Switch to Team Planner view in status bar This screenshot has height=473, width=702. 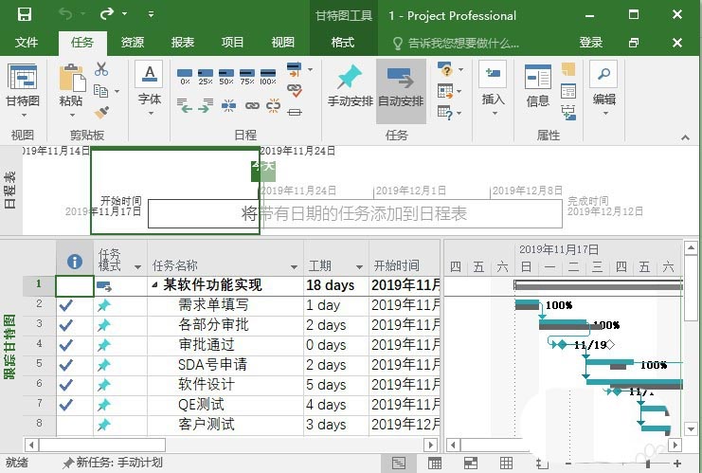coord(470,464)
